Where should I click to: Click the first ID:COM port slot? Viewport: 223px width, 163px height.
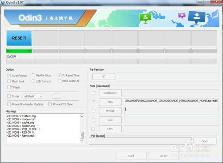click(19, 61)
